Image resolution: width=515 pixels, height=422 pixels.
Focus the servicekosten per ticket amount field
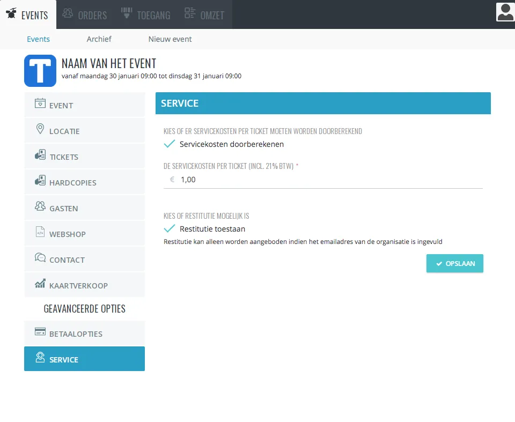tap(327, 180)
